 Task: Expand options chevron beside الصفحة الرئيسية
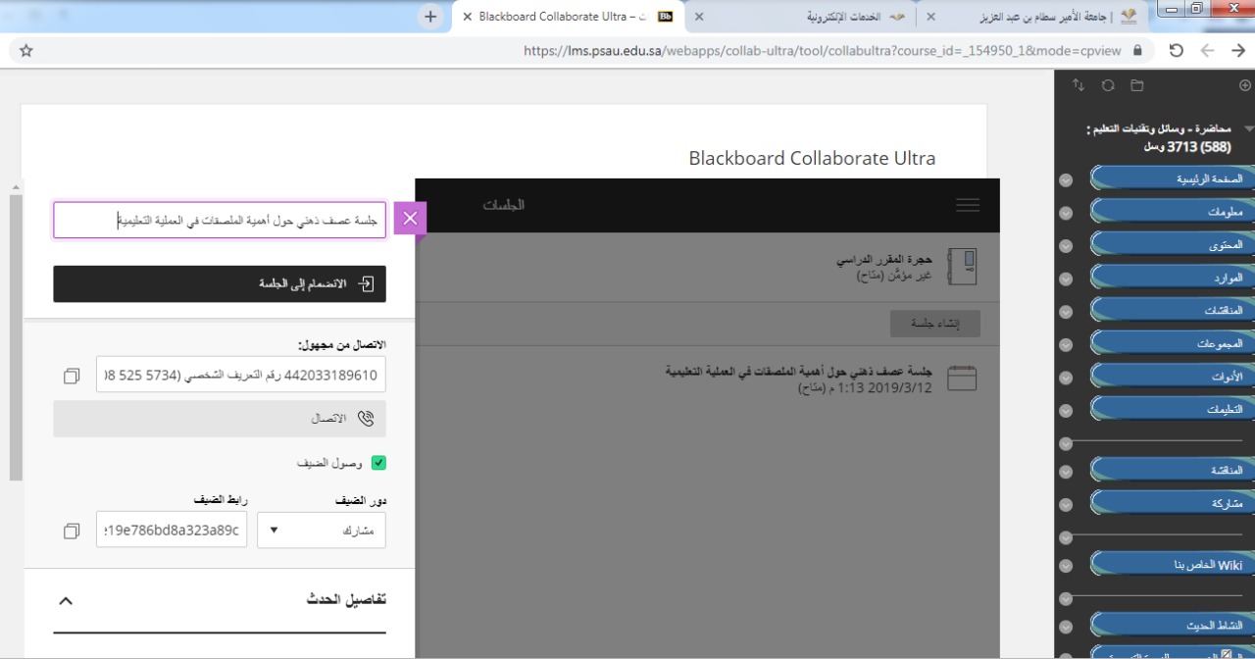tap(1067, 180)
